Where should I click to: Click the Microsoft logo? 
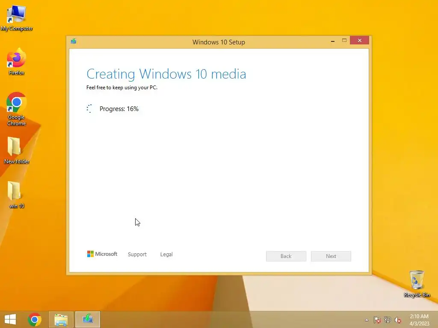[102, 254]
